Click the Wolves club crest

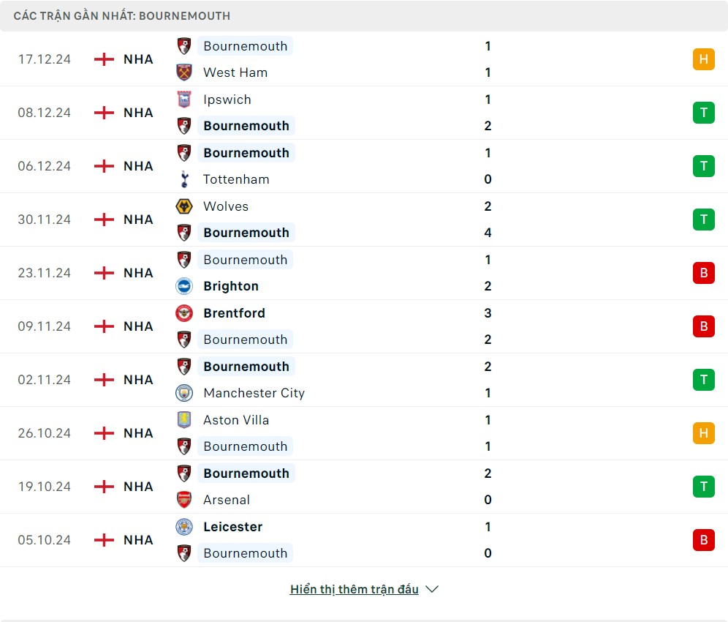184,206
